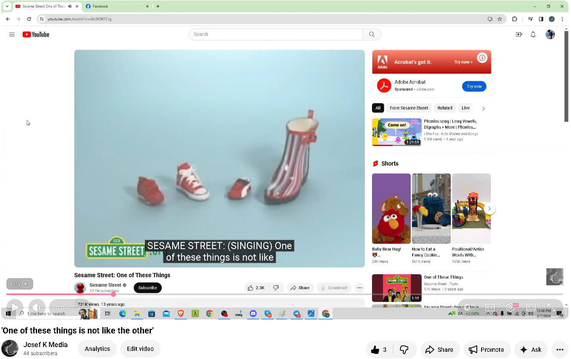The height and width of the screenshot is (359, 571).
Task: Click the Adobe Acrobat round logo
Action: pyautogui.click(x=384, y=86)
